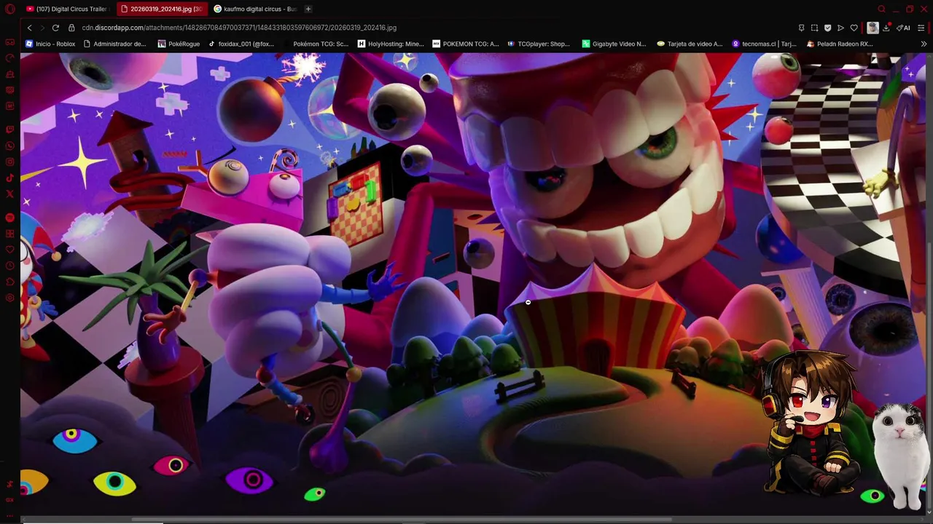Open the Administrador de... bookmark
933x524 pixels.
114,44
